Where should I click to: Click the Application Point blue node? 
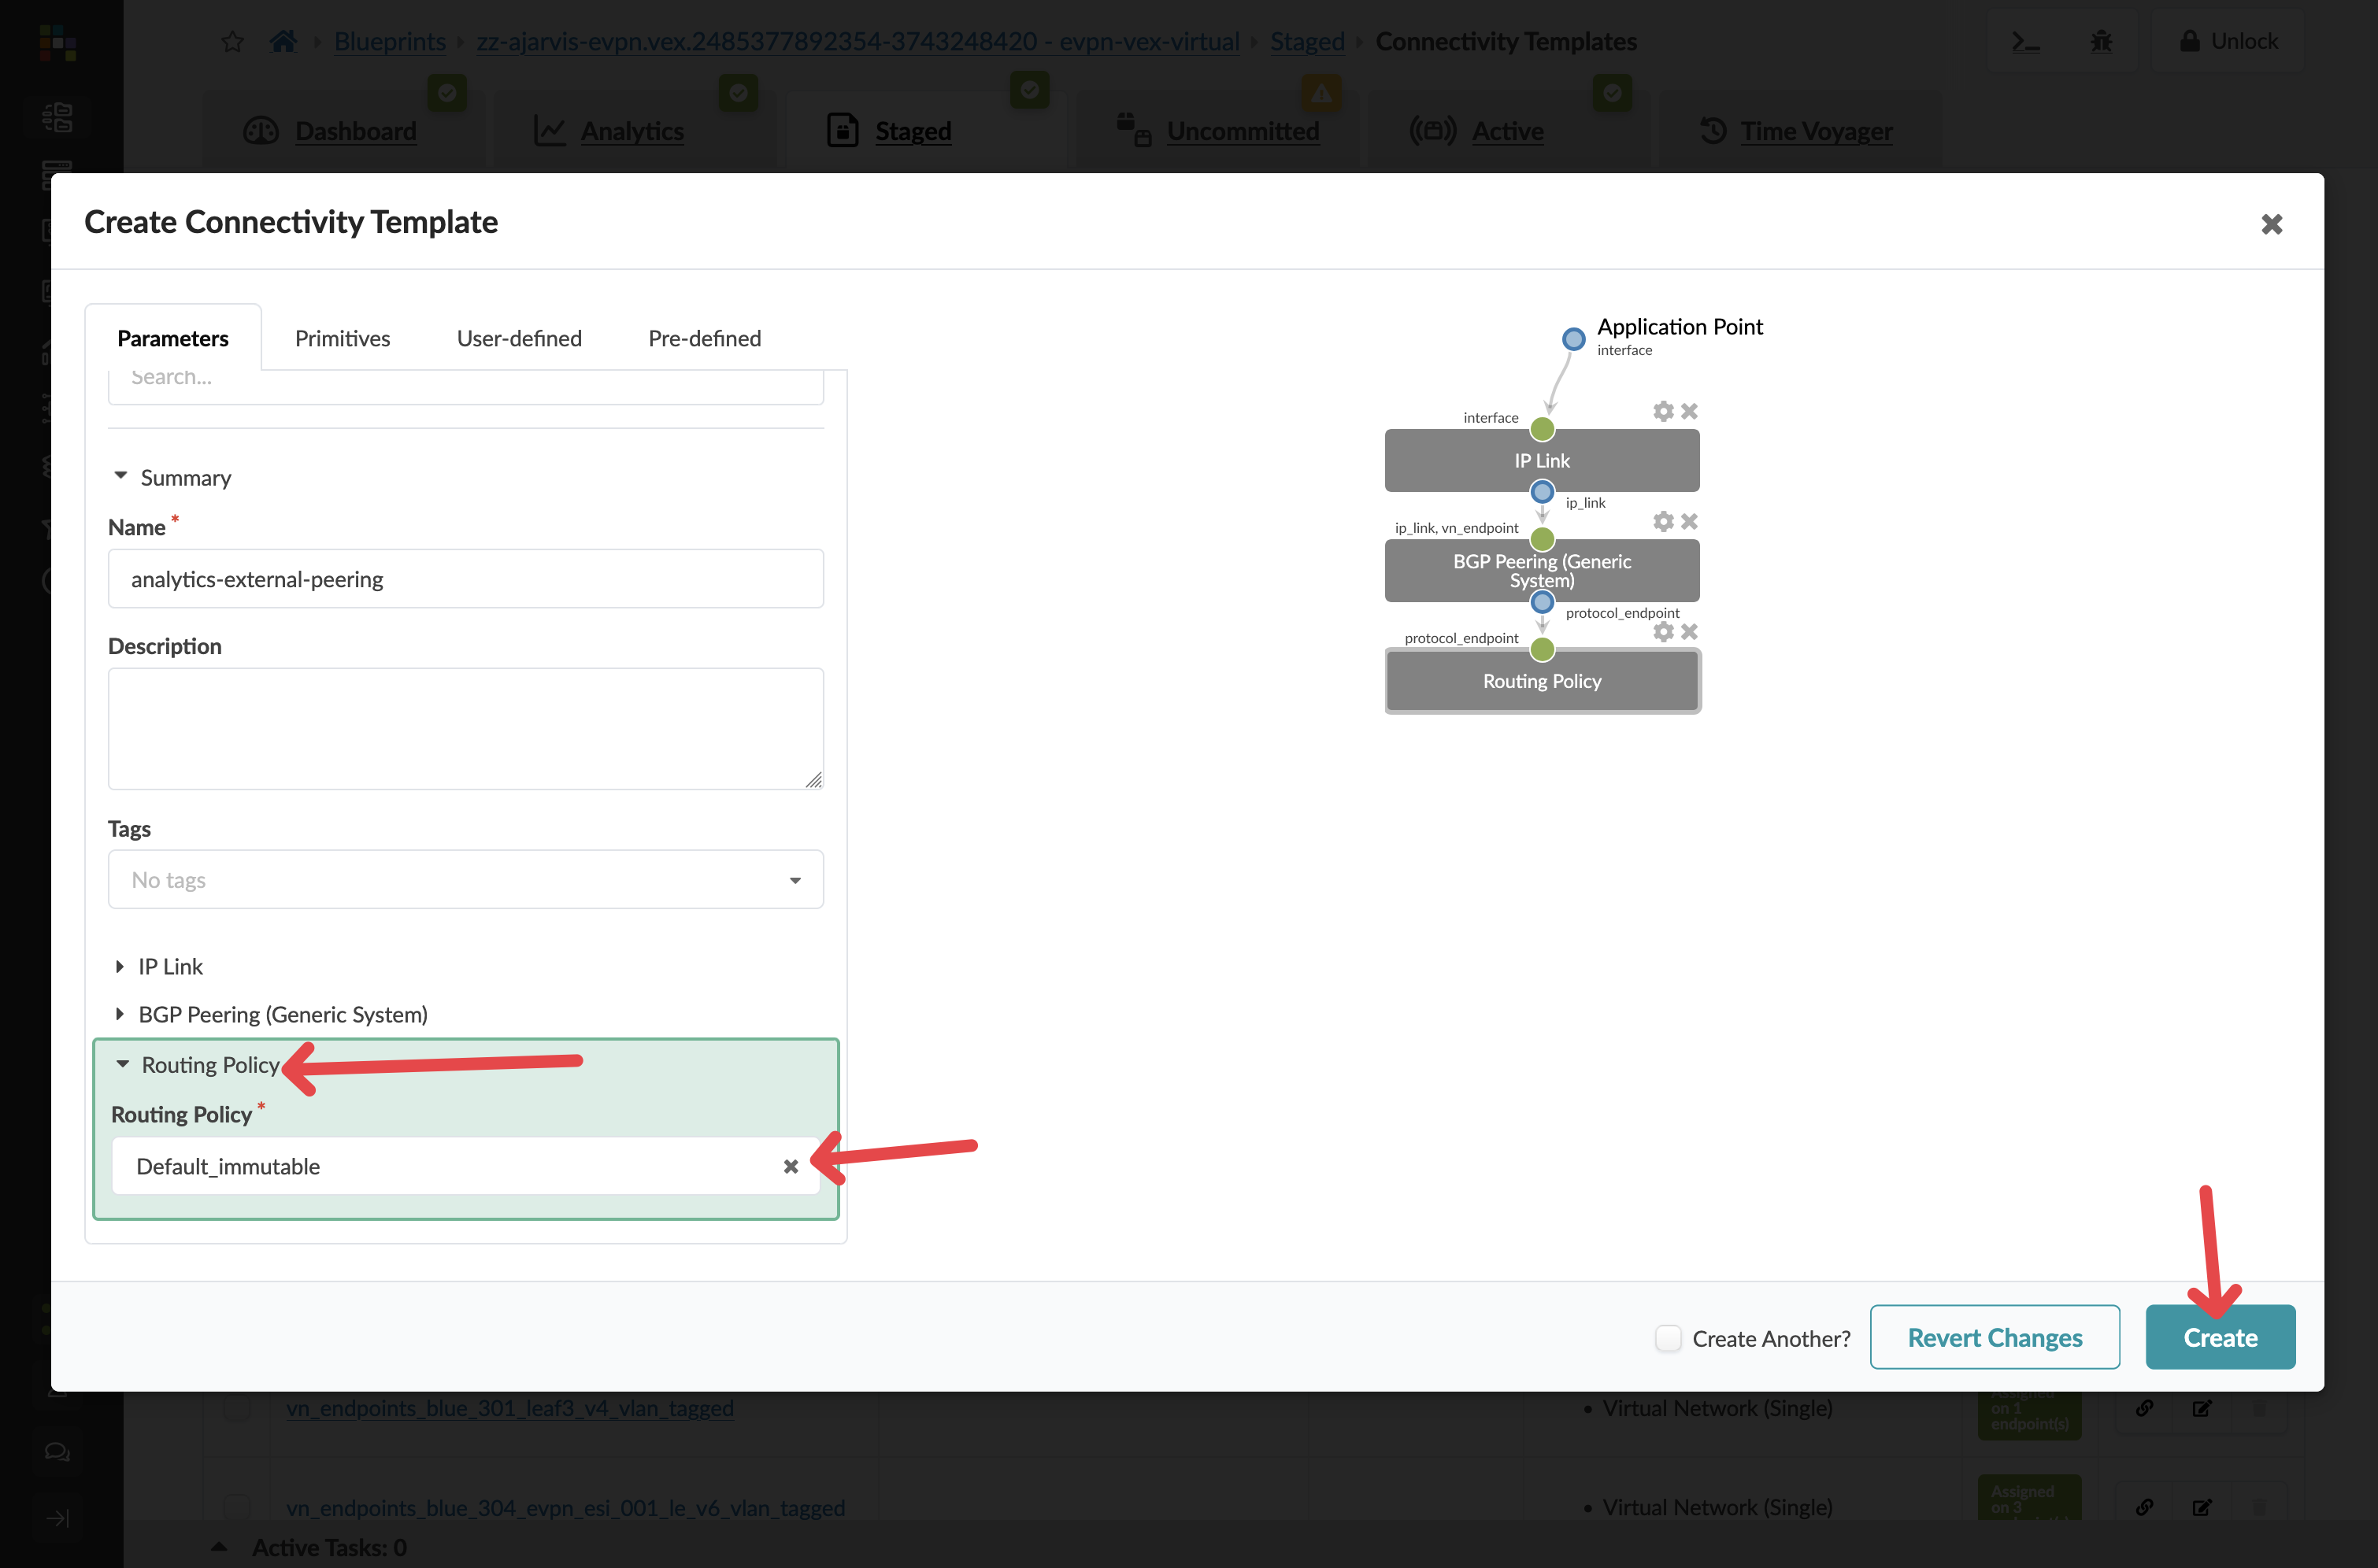coord(1574,339)
